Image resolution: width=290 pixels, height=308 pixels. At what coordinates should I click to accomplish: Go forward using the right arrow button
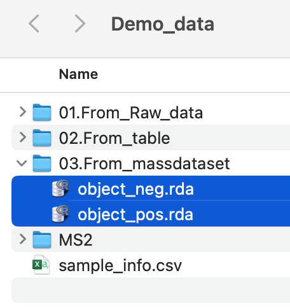80,24
